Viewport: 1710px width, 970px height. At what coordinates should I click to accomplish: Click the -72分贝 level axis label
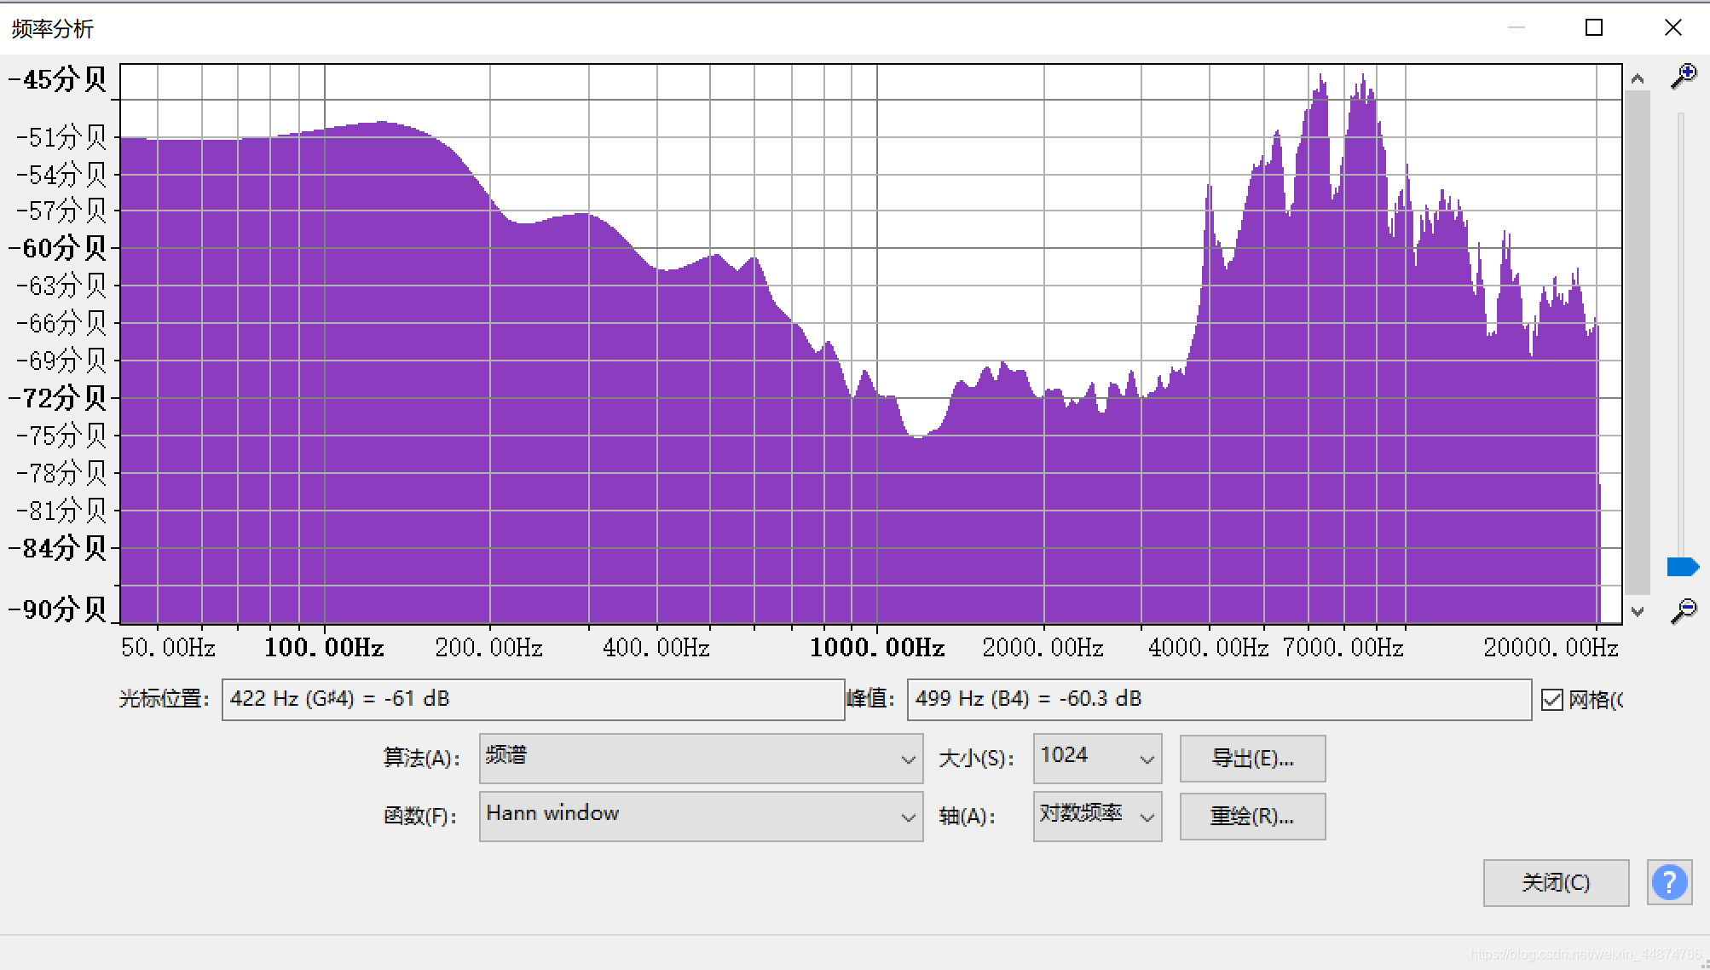57,398
